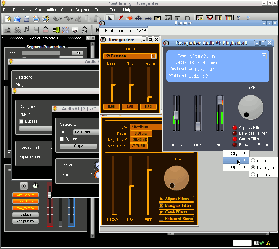Select the 'none' theme radio option
Viewport: 279px width, 249px height.
pyautogui.click(x=253, y=161)
